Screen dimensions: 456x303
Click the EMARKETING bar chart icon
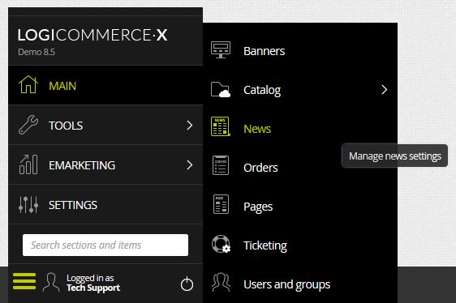pos(28,164)
